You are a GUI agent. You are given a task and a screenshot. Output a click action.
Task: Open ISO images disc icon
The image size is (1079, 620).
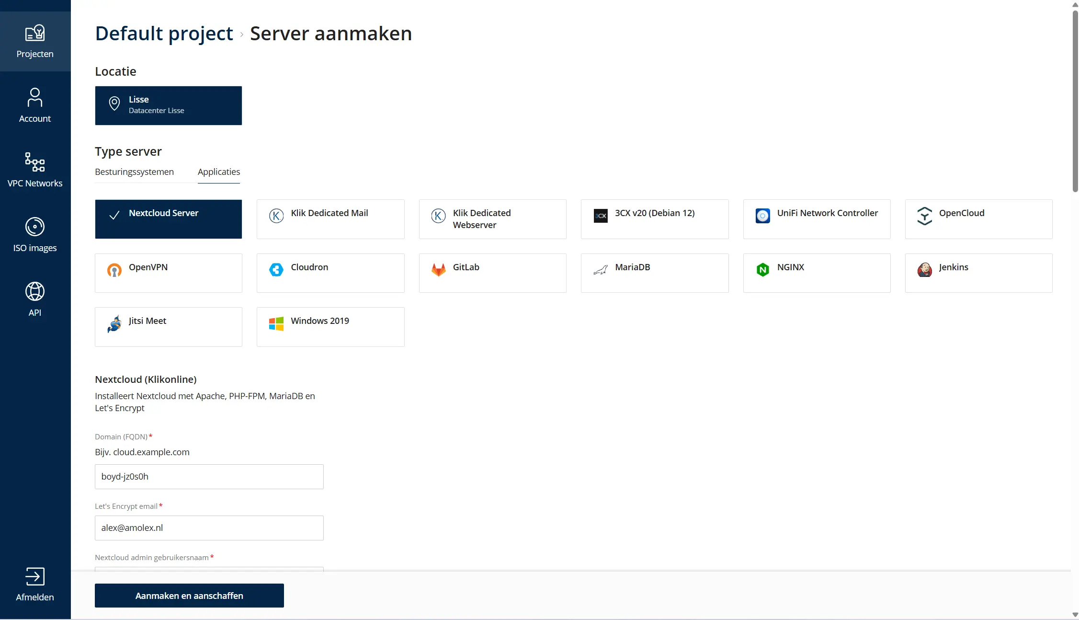pos(35,227)
